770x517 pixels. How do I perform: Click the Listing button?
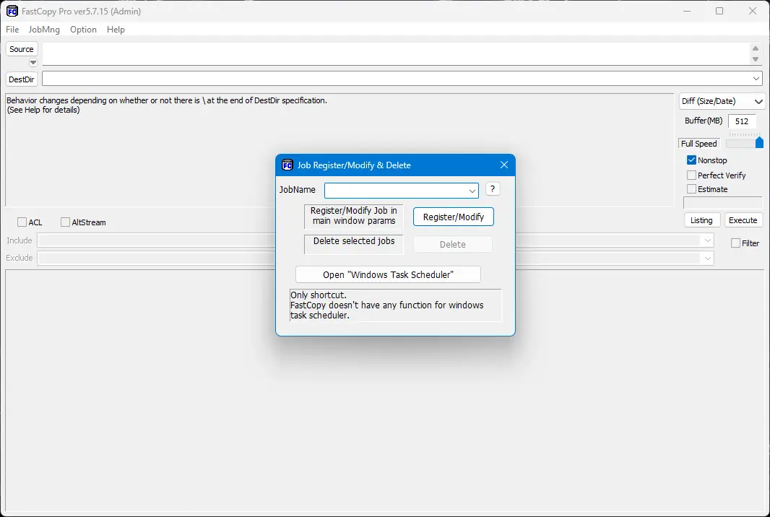tap(702, 220)
